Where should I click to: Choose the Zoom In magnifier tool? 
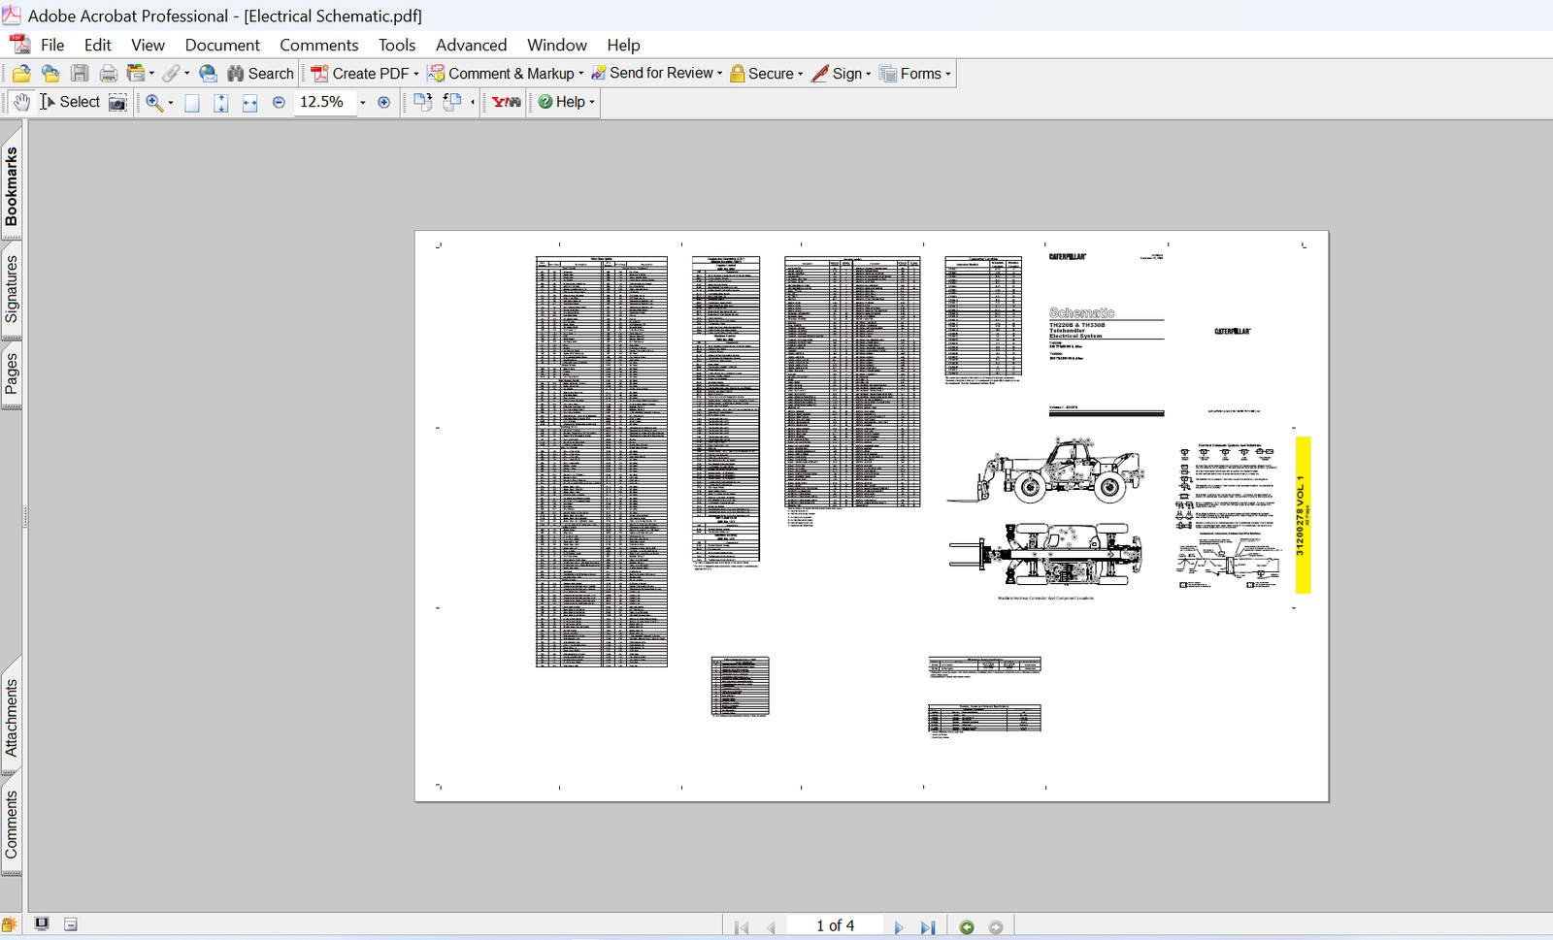(x=154, y=102)
